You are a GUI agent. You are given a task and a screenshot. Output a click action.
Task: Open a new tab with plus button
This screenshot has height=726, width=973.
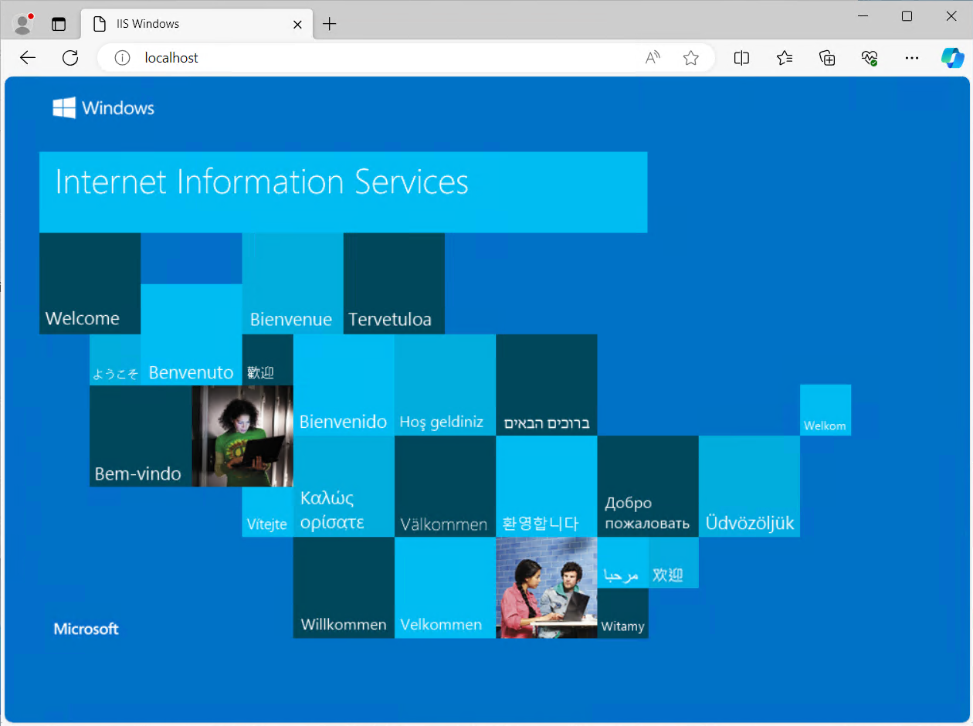point(330,24)
